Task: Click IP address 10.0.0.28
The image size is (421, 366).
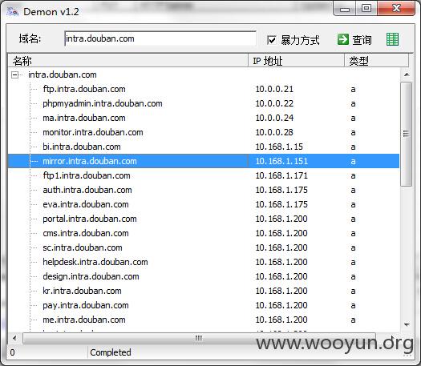Action: pos(274,132)
